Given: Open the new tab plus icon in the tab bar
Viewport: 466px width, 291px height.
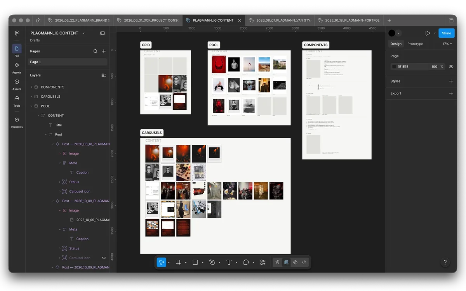Looking at the screenshot, I should click(x=389, y=20).
